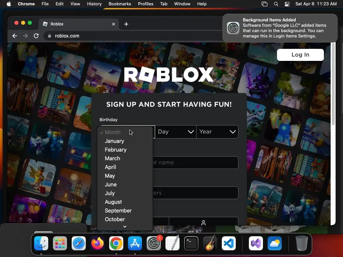This screenshot has height=257, width=343.
Task: Click the Background Items Added notification icon
Action: 233,28
